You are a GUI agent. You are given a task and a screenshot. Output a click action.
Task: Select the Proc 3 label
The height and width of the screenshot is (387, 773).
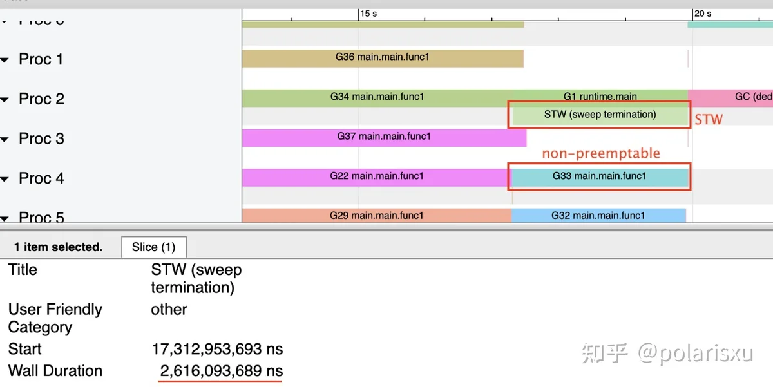pos(41,139)
